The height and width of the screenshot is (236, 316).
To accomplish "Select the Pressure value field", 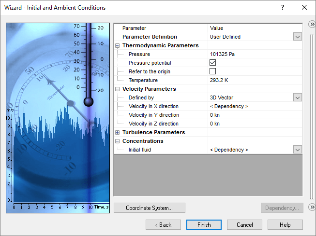I will coord(252,54).
